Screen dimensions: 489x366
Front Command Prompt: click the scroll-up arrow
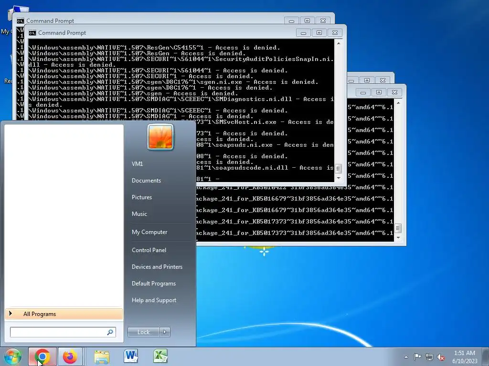[339, 43]
